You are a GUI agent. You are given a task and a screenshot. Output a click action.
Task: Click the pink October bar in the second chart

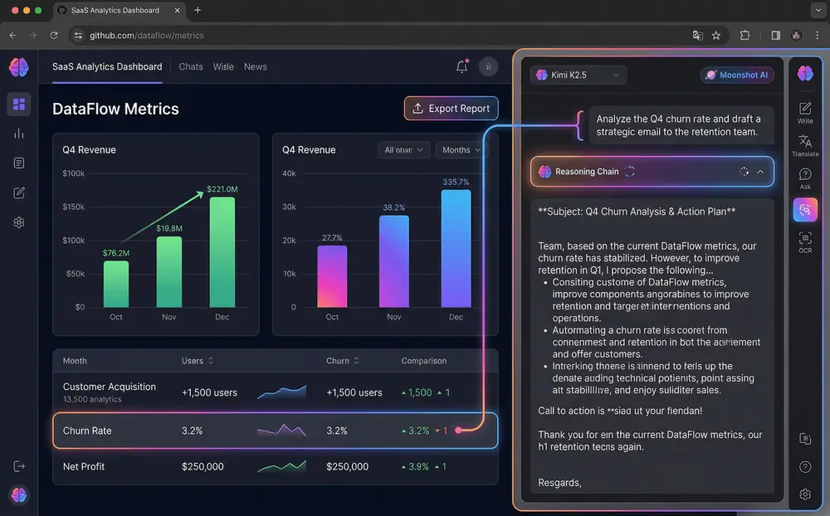(333, 276)
